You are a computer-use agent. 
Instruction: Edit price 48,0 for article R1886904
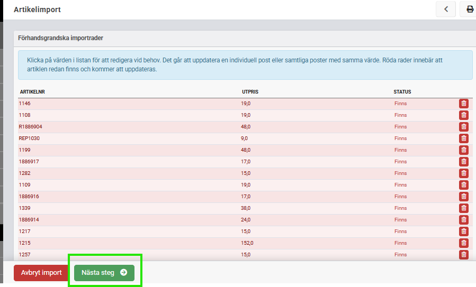click(x=246, y=127)
